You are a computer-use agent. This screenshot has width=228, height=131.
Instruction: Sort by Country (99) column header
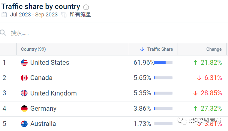point(33,49)
